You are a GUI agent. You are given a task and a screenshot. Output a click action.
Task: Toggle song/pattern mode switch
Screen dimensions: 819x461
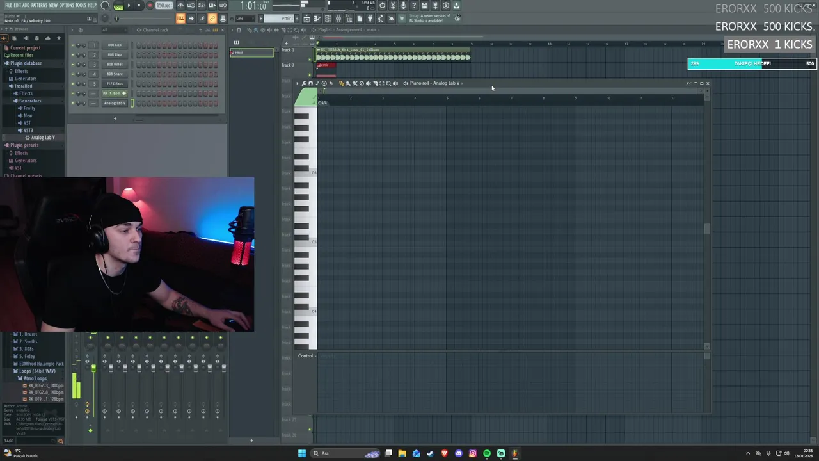click(118, 6)
